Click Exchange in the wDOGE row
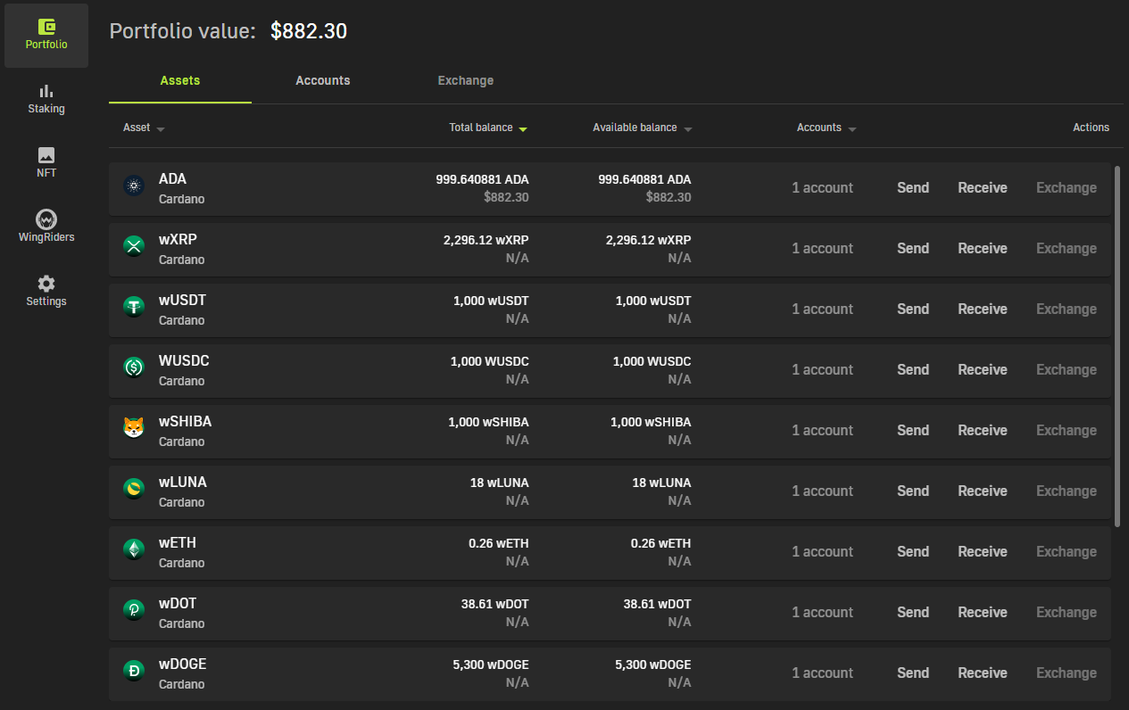The height and width of the screenshot is (710, 1129). point(1067,673)
